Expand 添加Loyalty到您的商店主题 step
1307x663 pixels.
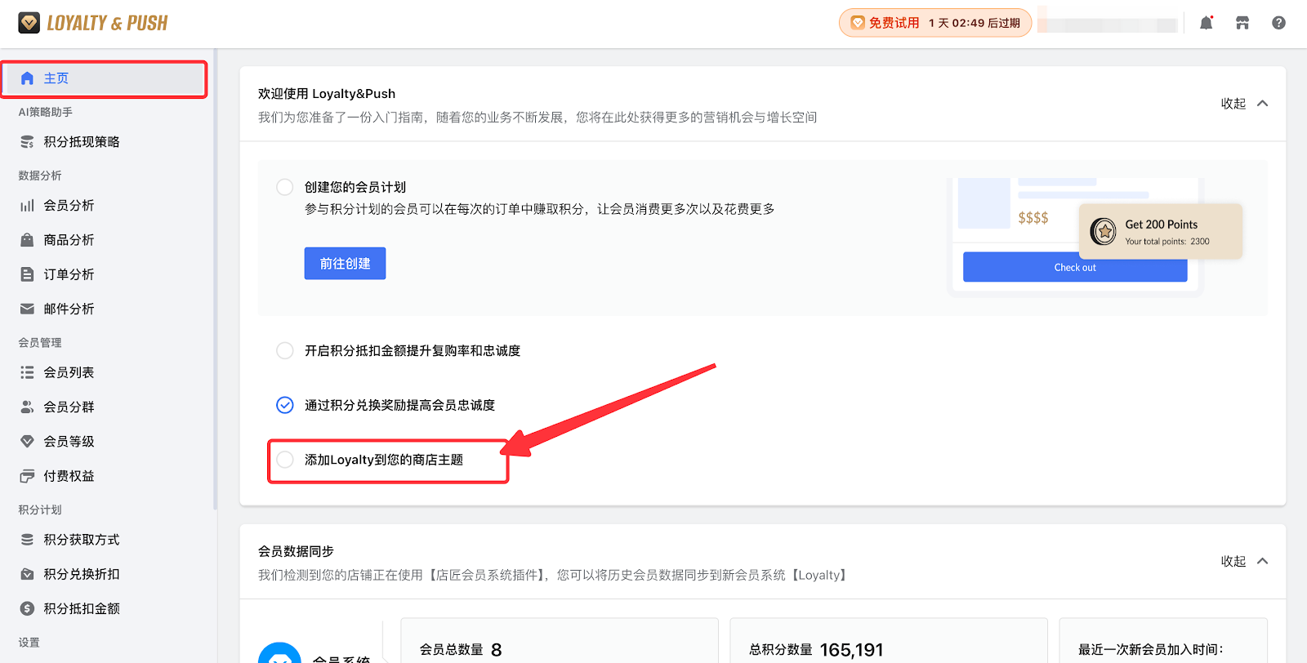point(383,460)
